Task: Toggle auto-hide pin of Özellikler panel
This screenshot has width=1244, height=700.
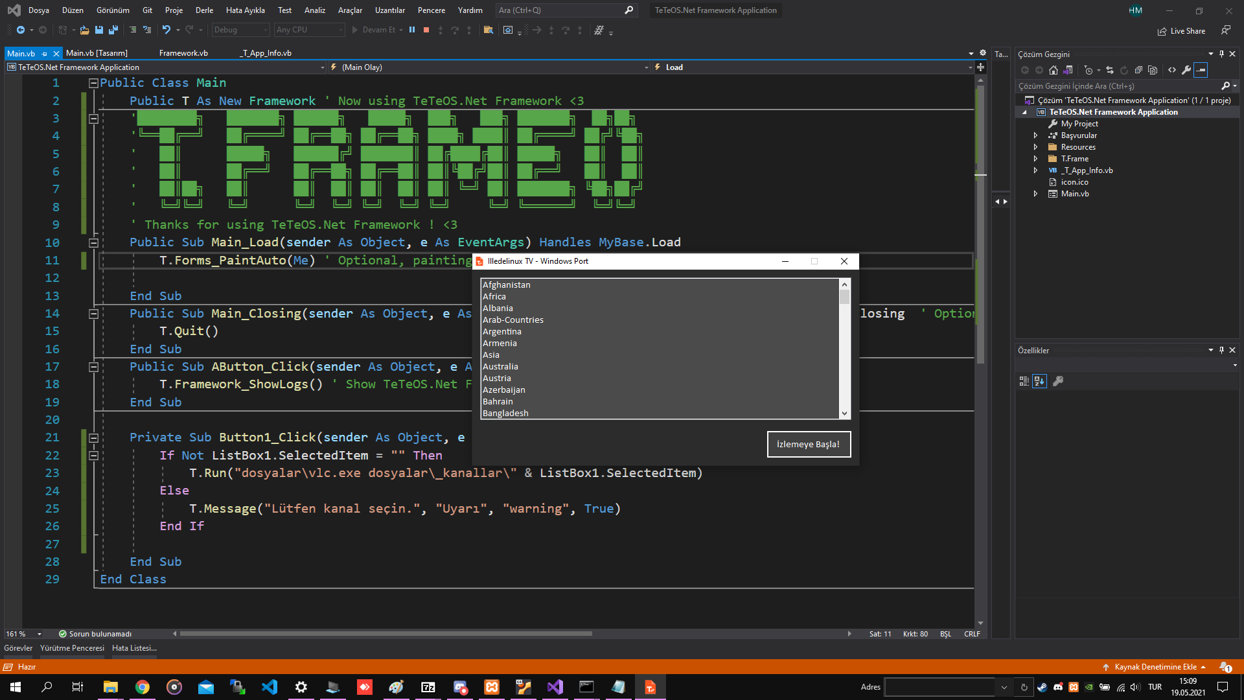Action: [x=1221, y=350]
